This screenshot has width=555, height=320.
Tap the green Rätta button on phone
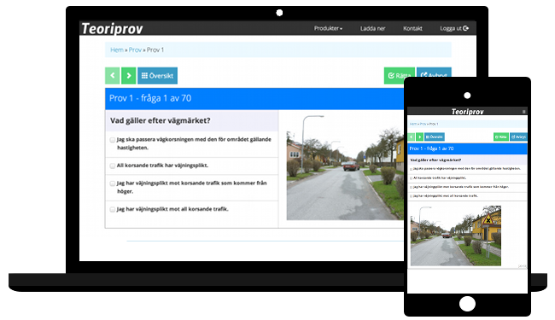pyautogui.click(x=501, y=137)
